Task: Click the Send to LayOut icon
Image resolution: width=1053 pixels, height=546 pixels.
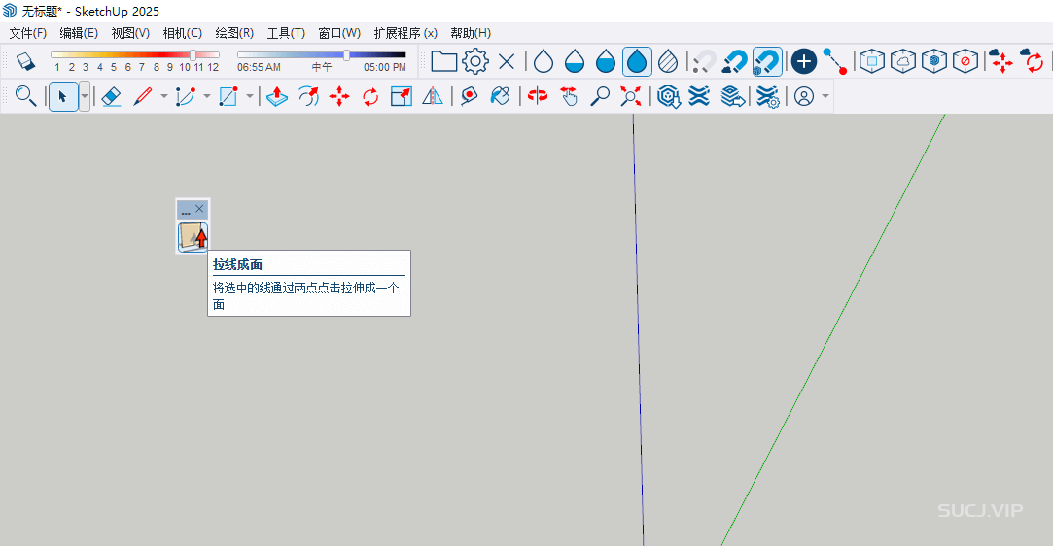Action: click(x=733, y=96)
